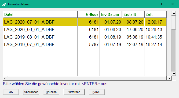Click inventory date 01.07.19
Screen dimensions: 179x98
tap(113, 44)
